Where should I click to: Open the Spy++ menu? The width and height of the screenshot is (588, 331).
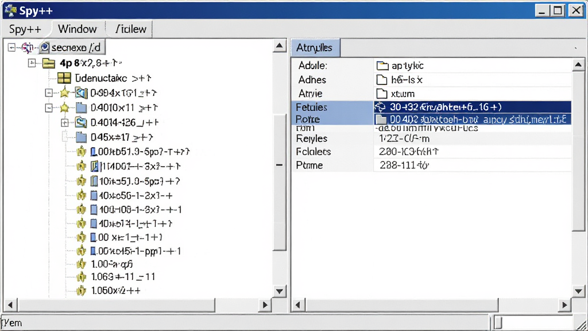[x=25, y=29]
